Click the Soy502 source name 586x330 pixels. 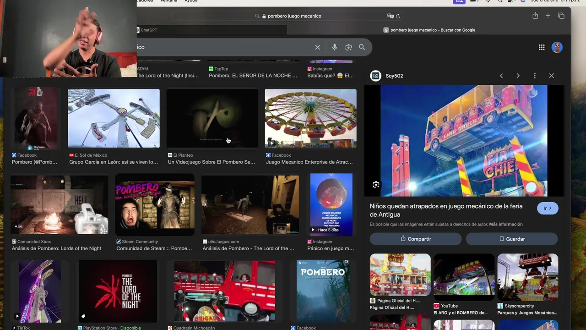[x=394, y=76]
